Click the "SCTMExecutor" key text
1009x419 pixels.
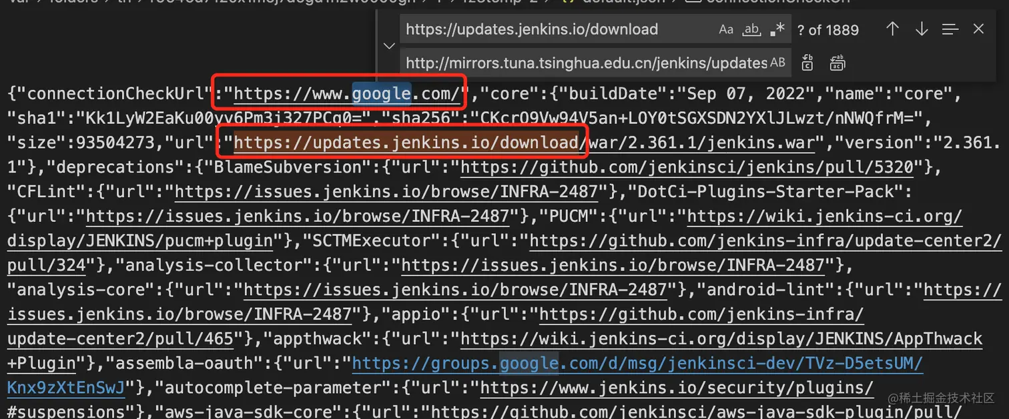pyautogui.click(x=372, y=240)
